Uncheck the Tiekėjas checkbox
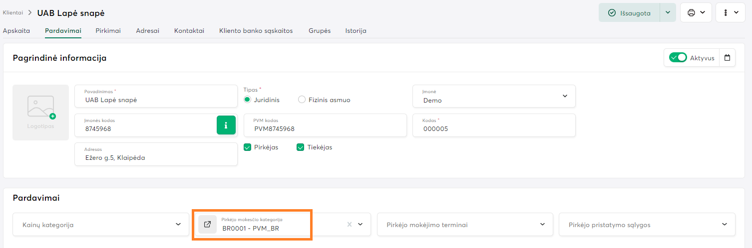 click(301, 147)
